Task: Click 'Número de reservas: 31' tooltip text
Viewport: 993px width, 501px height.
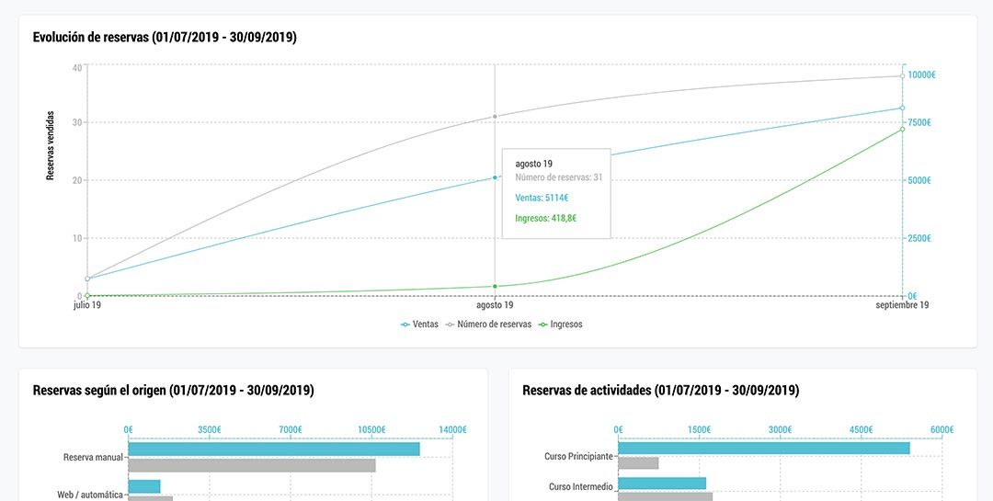Action: pyautogui.click(x=559, y=177)
